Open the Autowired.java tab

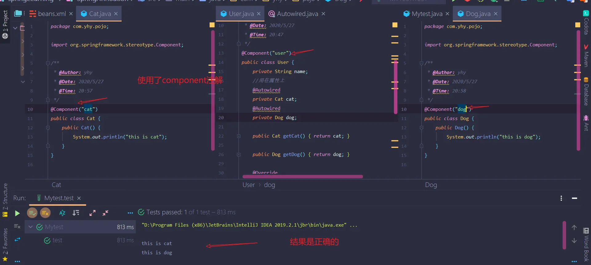[293, 14]
